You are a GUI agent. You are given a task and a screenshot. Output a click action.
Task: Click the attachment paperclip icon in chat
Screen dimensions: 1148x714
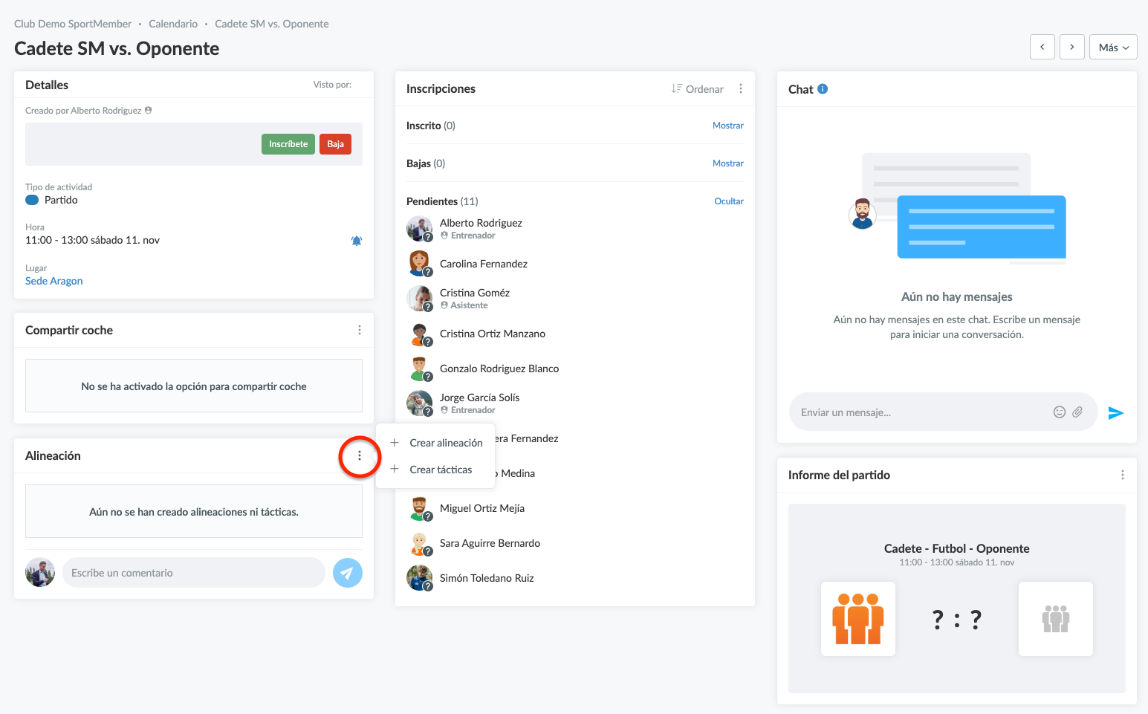(x=1077, y=412)
